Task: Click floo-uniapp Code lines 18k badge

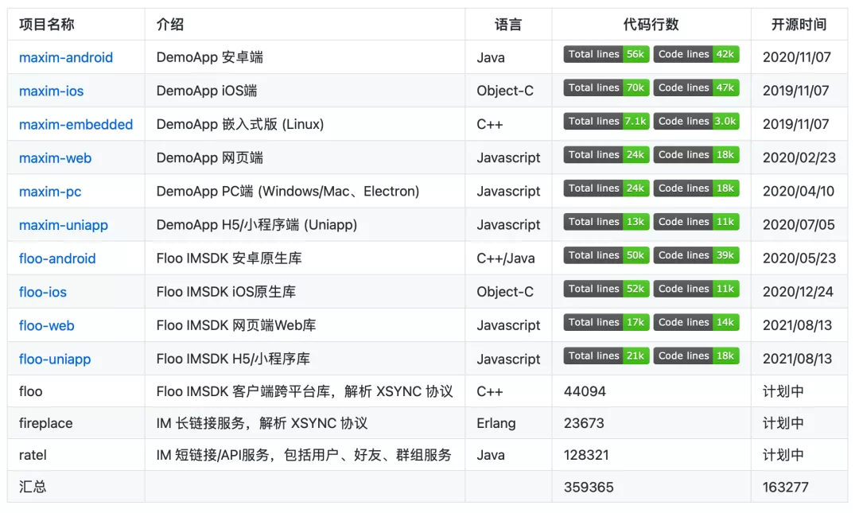Action: tap(696, 356)
